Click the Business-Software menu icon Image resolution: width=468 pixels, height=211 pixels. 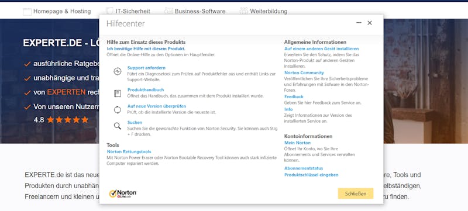pos(168,11)
